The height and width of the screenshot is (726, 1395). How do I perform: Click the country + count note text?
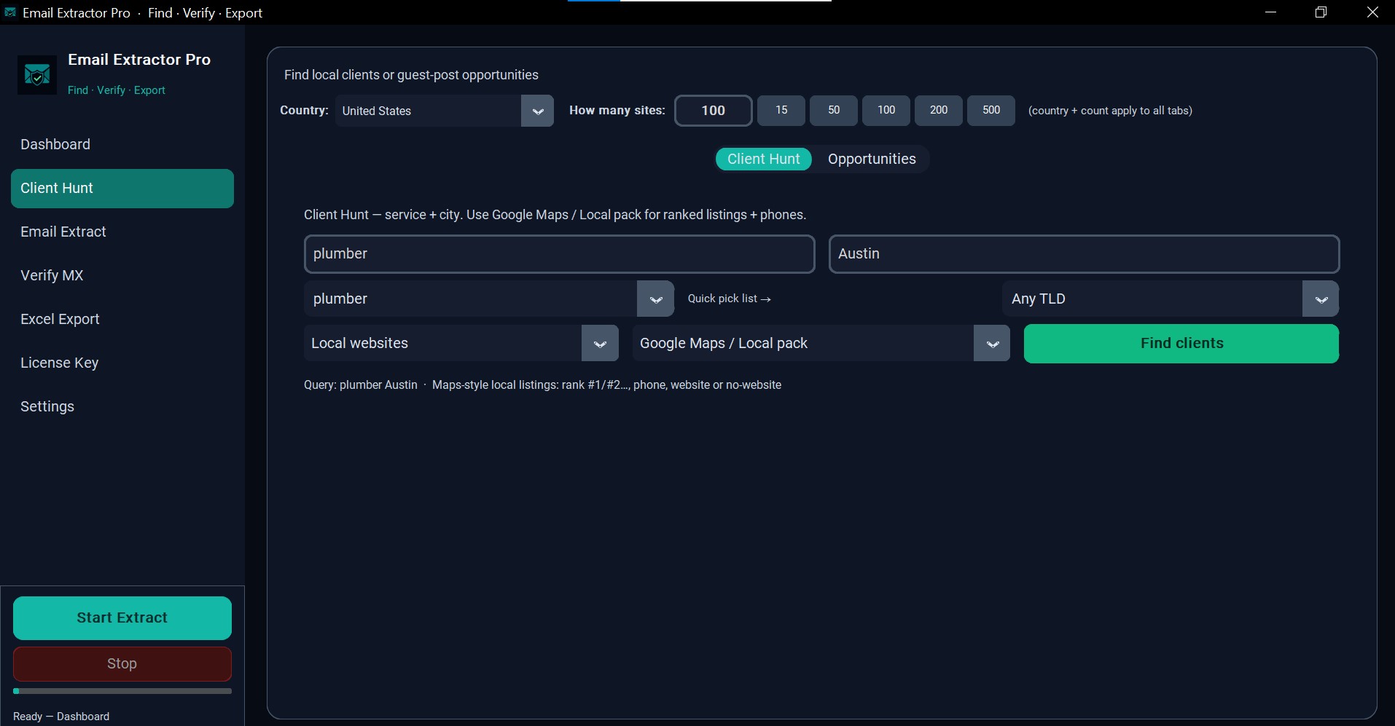point(1110,111)
